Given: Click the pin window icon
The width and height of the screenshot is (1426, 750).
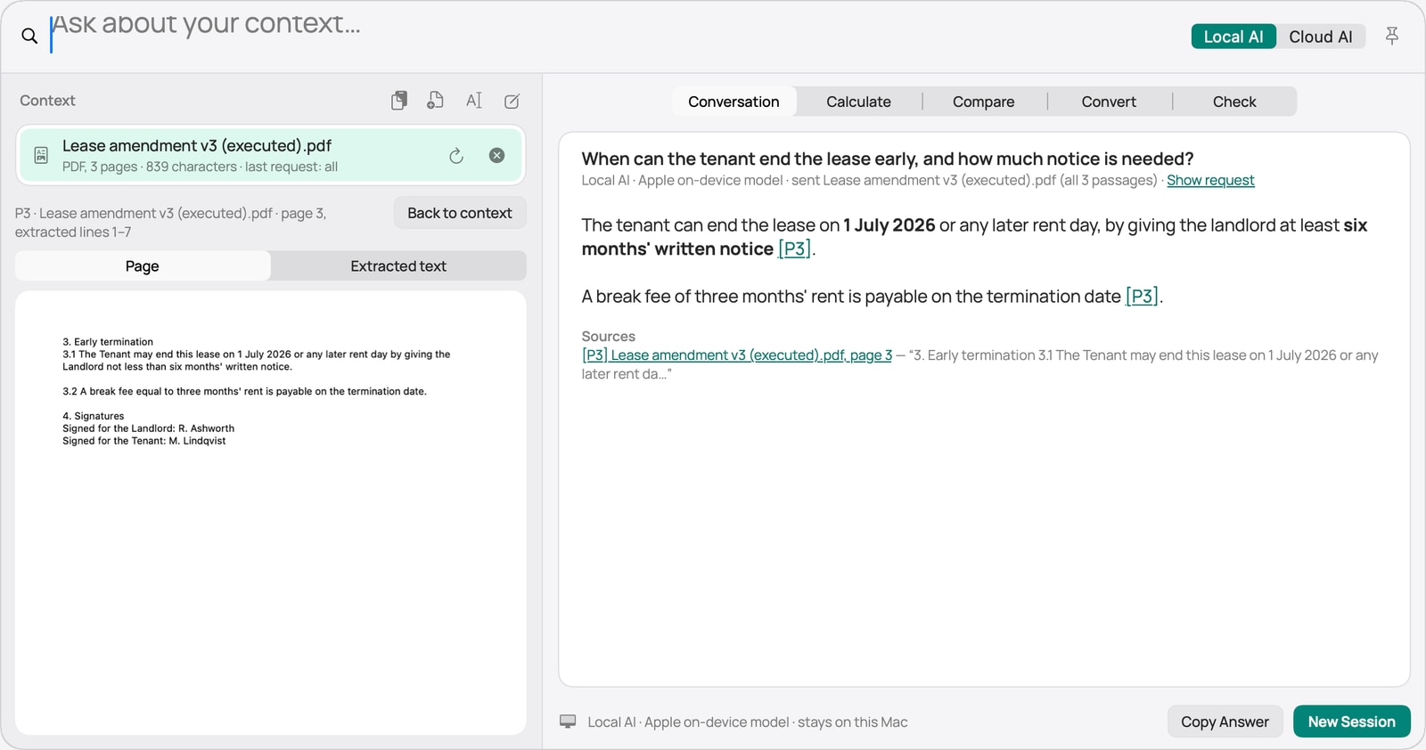Looking at the screenshot, I should point(1391,36).
